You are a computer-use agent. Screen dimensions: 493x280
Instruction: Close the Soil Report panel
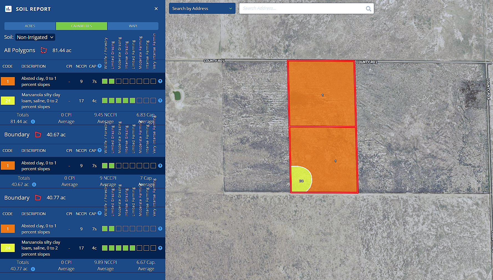(156, 9)
